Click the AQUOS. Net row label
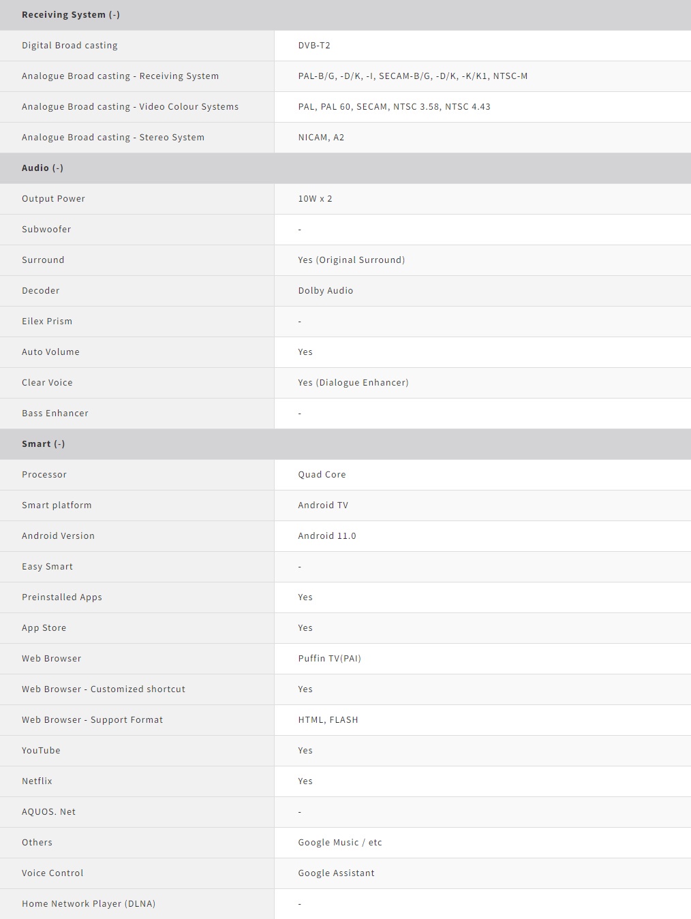691x919 pixels. point(49,811)
